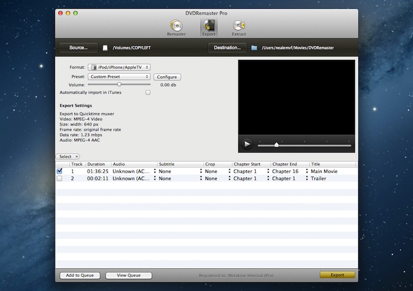Expand the Select dropdown above track list
413x291 pixels.
coord(68,156)
